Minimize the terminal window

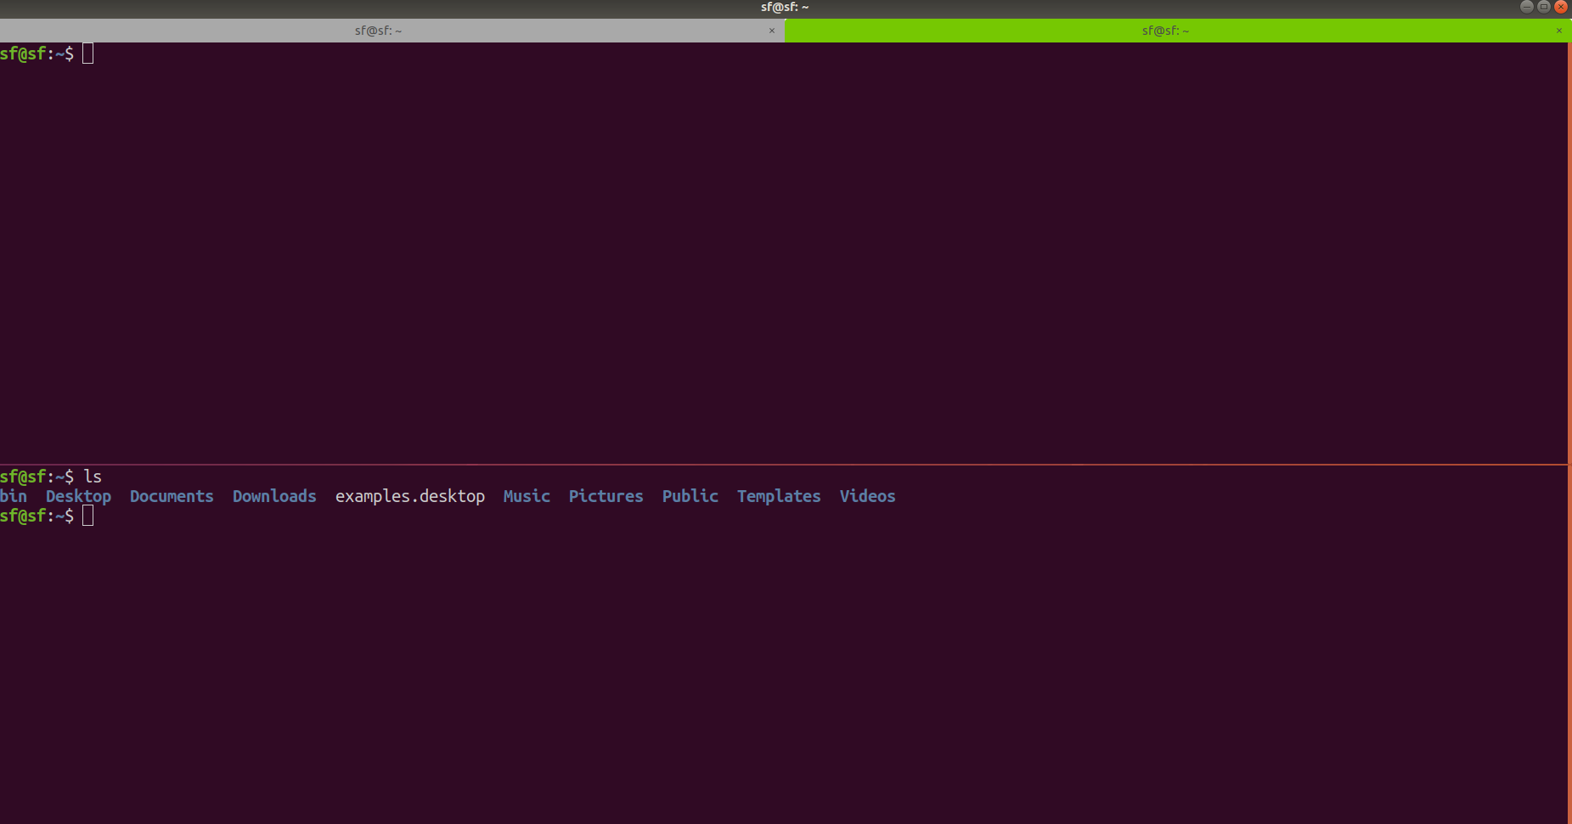click(x=1526, y=7)
